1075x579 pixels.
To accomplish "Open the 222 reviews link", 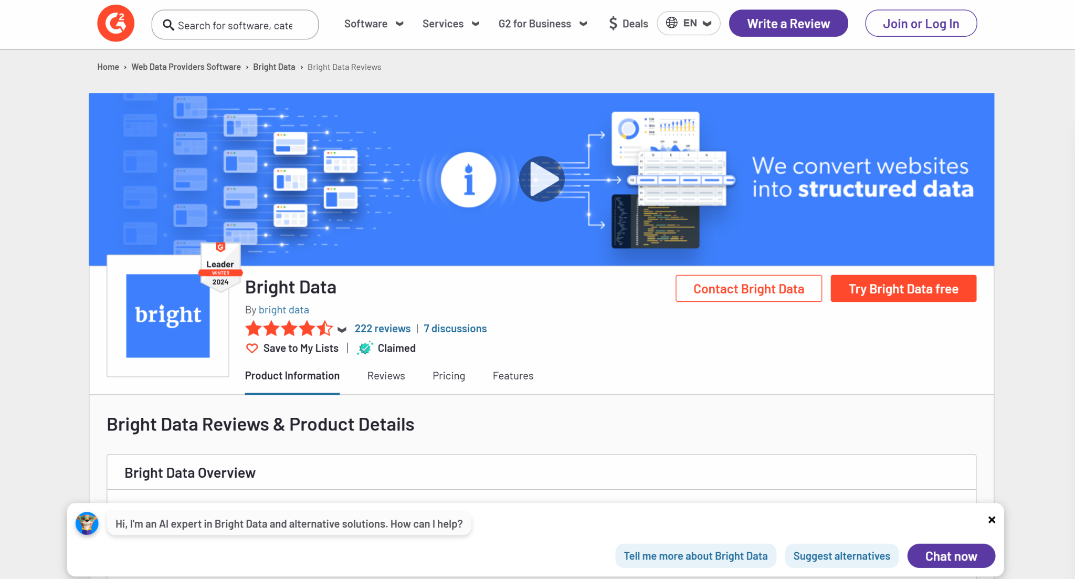I will 382,328.
